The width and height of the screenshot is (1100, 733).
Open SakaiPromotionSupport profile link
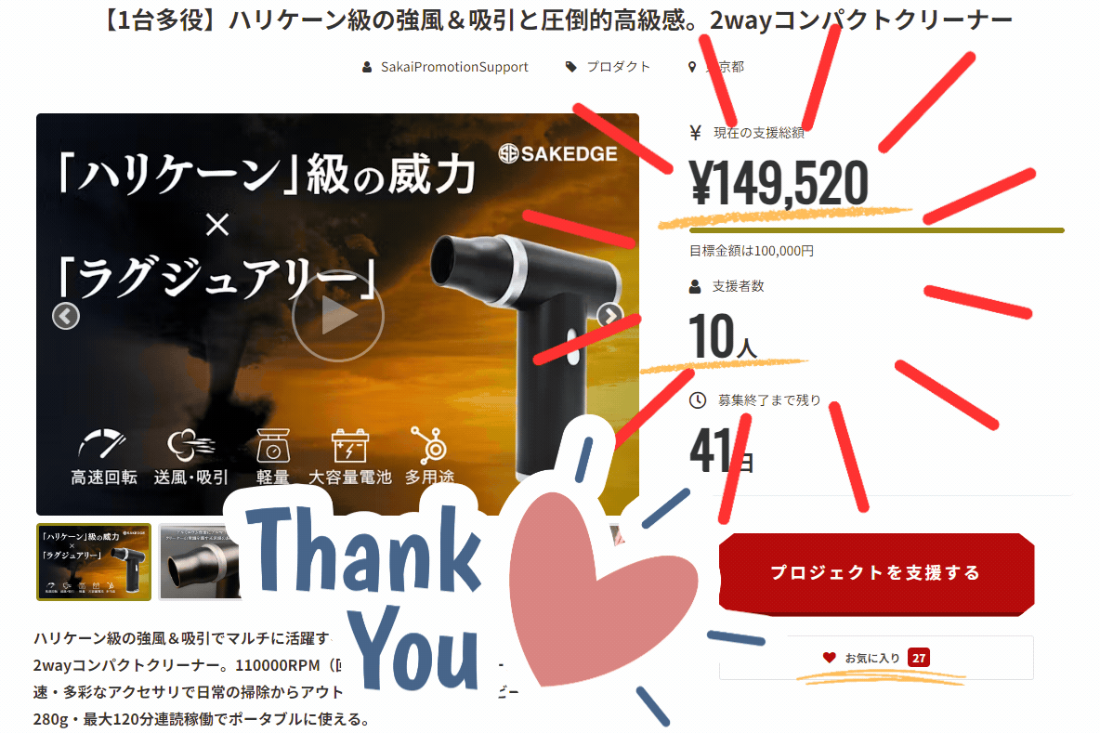454,67
